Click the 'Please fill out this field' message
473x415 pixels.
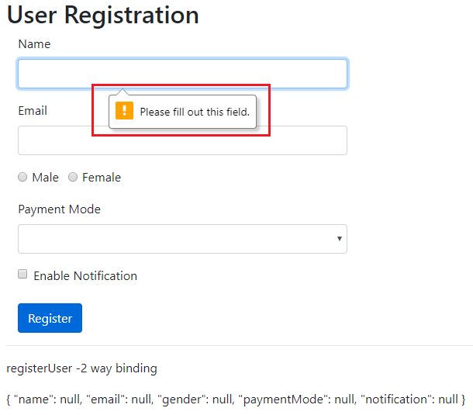[195, 112]
